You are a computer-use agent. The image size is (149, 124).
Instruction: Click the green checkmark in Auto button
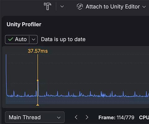point(11,39)
